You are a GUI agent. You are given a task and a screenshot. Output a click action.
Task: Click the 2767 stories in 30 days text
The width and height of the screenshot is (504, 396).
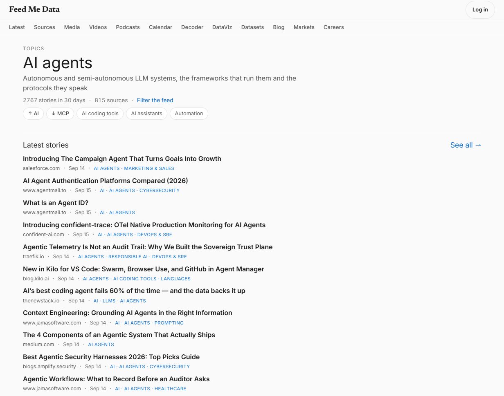pyautogui.click(x=54, y=100)
